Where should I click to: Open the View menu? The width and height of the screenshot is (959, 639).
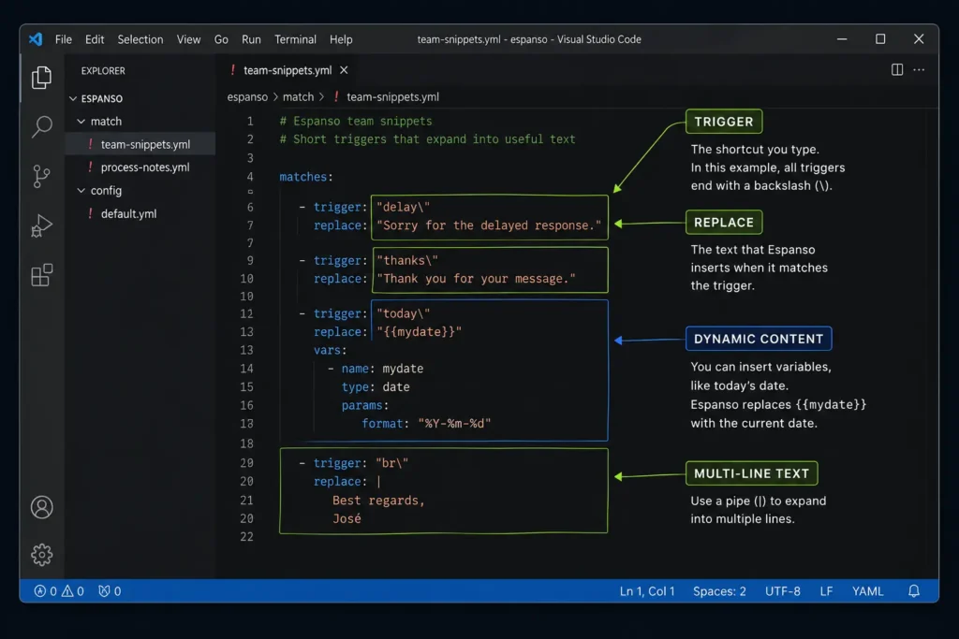188,39
